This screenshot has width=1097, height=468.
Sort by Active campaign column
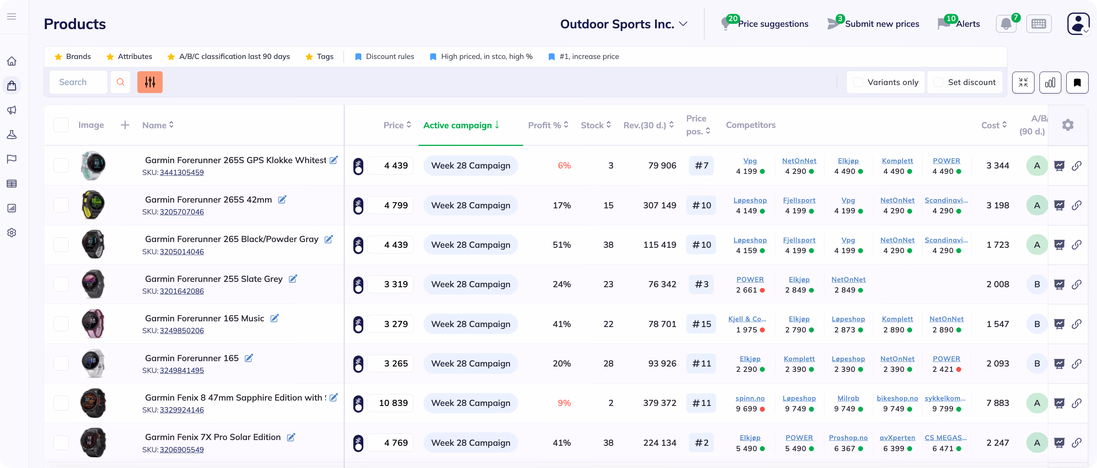pyautogui.click(x=461, y=125)
